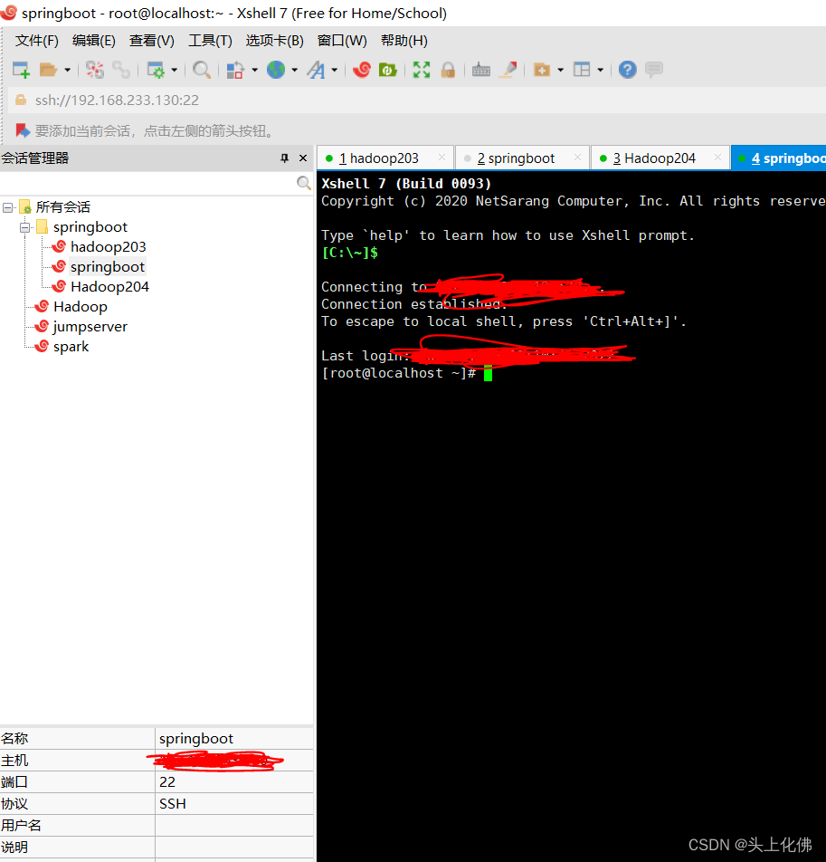Screen dimensions: 826x862
Task: Open the 窗口(W) menu
Action: [x=342, y=41]
